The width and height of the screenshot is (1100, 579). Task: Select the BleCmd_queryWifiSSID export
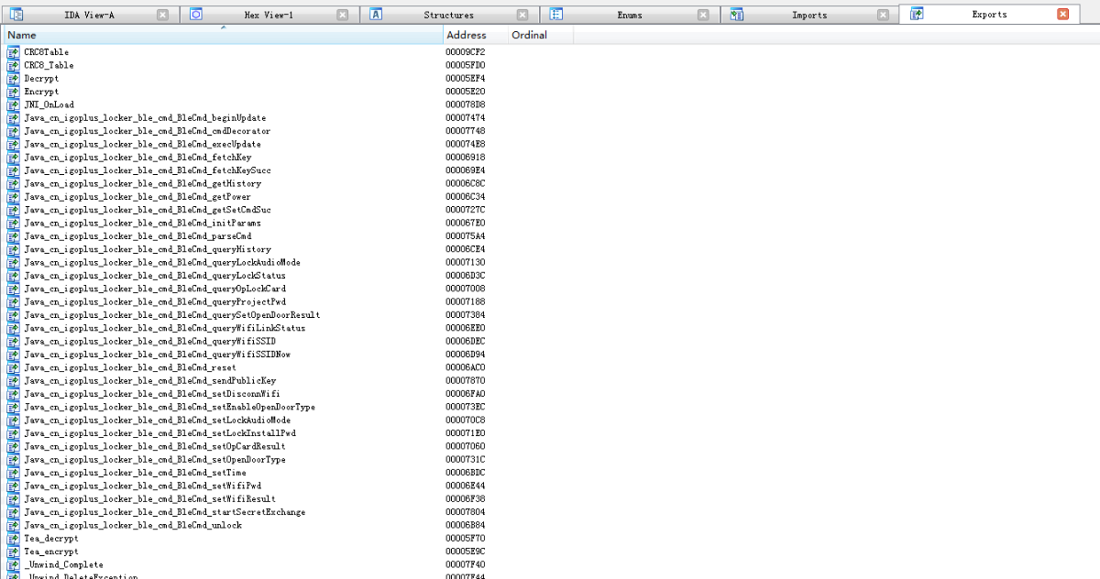[x=149, y=341]
